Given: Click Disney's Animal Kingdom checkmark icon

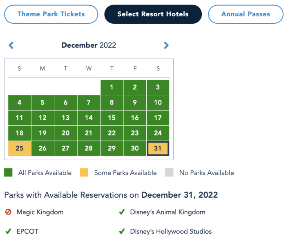Looking at the screenshot, I should (x=122, y=212).
